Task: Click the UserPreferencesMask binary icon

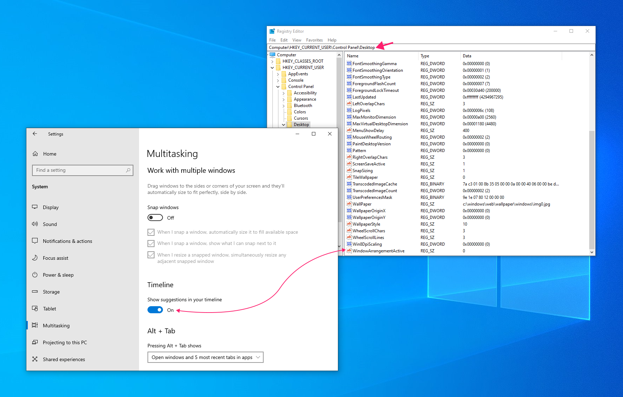Action: (x=349, y=197)
